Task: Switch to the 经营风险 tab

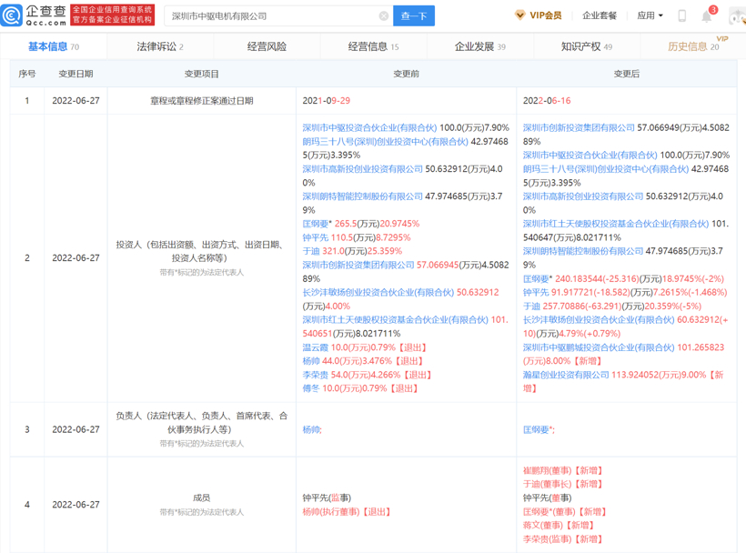Action: pos(267,46)
